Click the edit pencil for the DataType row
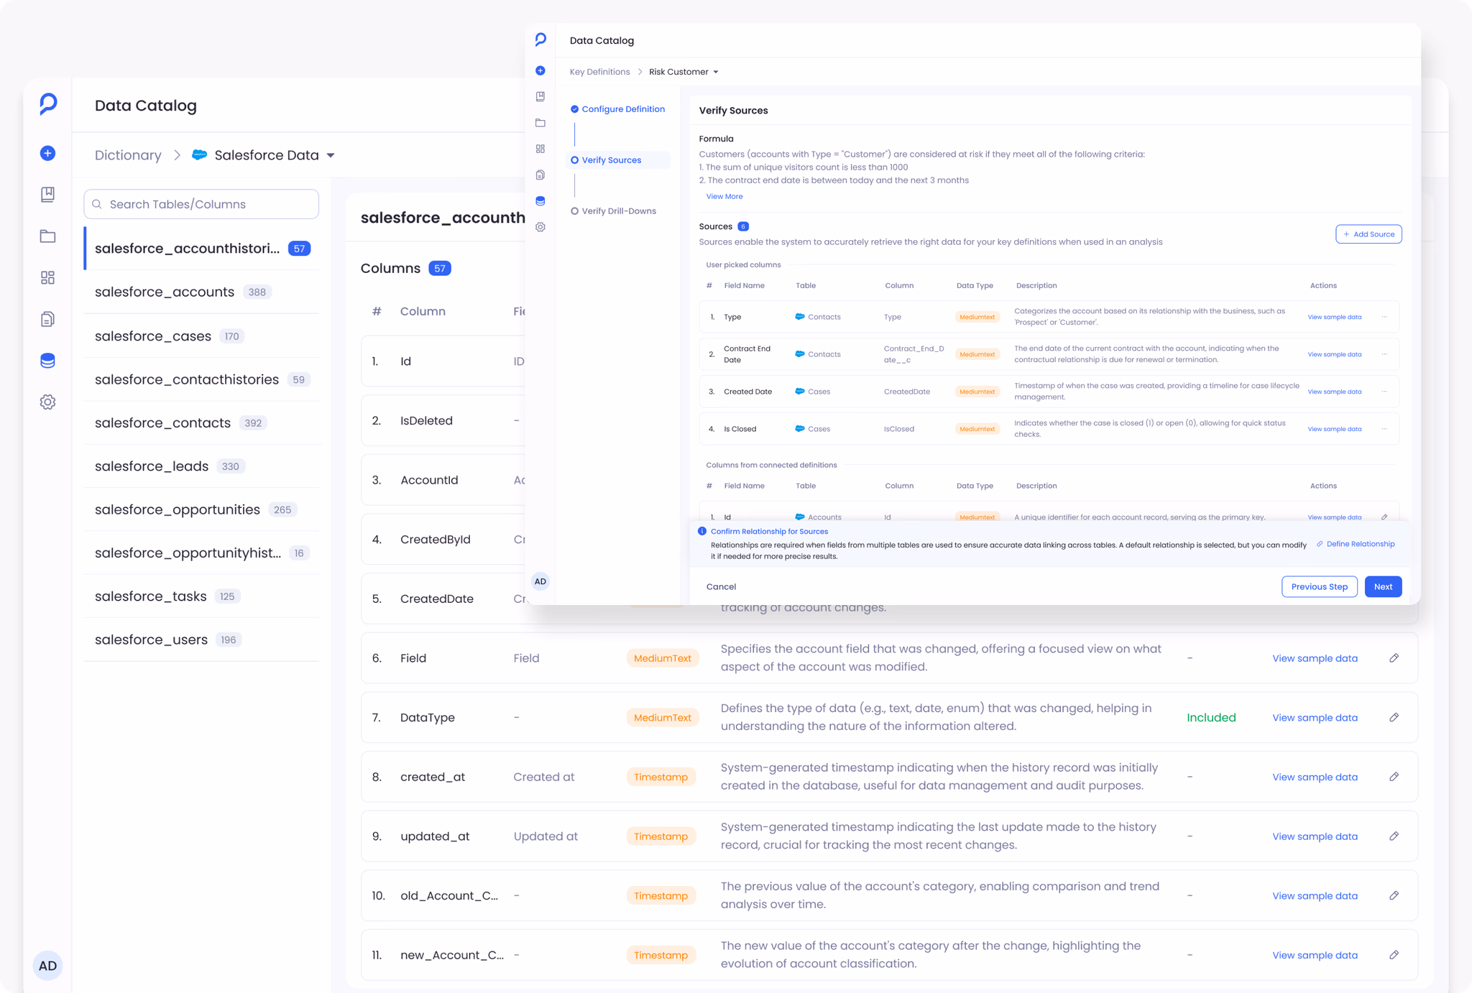The image size is (1472, 993). 1394,717
